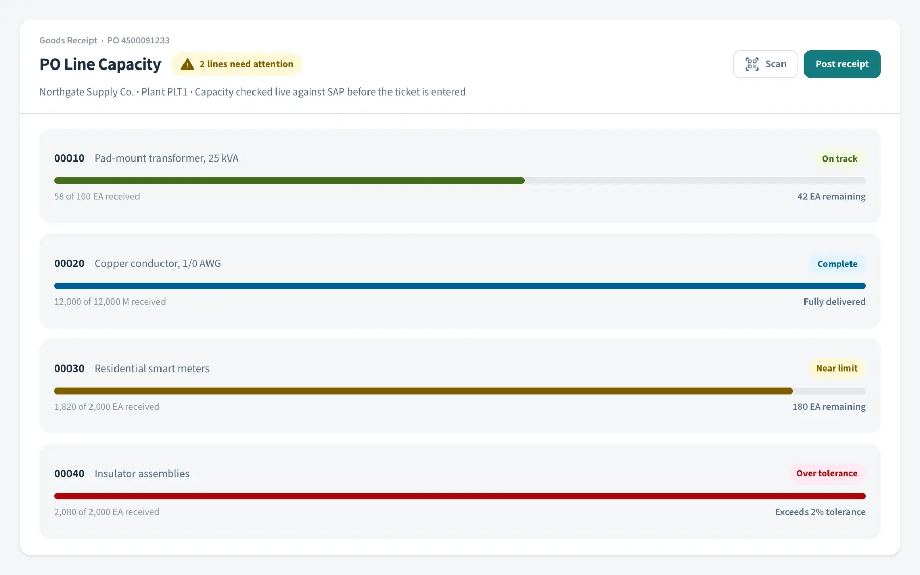
Task: Click the Pad-mount transformer progress bar
Action: click(x=460, y=180)
